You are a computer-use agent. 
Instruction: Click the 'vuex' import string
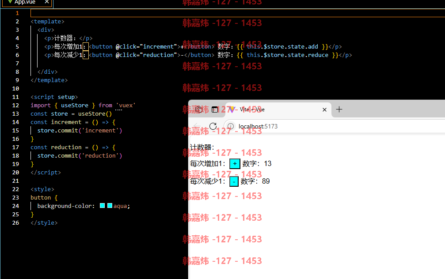pyautogui.click(x=126, y=106)
